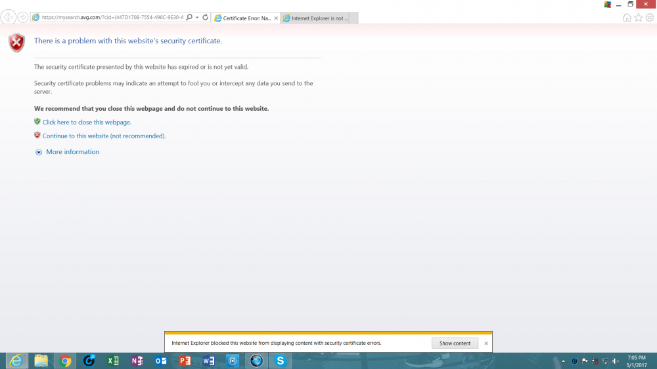The height and width of the screenshot is (369, 657).
Task: Launch Google Chrome from the taskbar
Action: coord(65,360)
